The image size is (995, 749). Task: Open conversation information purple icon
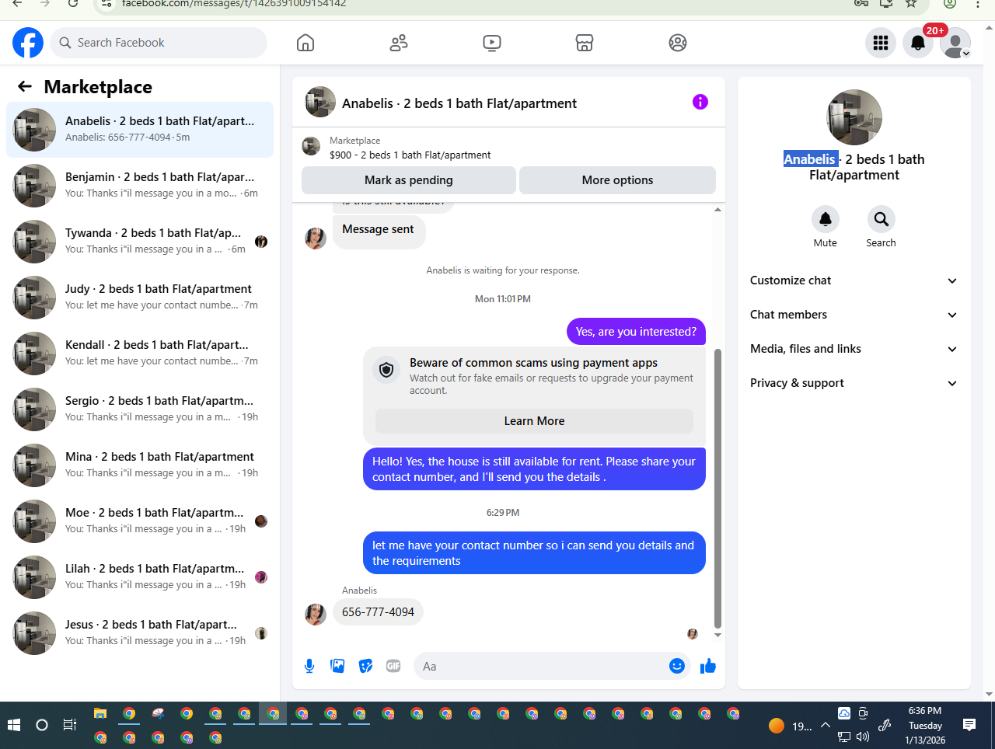click(700, 102)
